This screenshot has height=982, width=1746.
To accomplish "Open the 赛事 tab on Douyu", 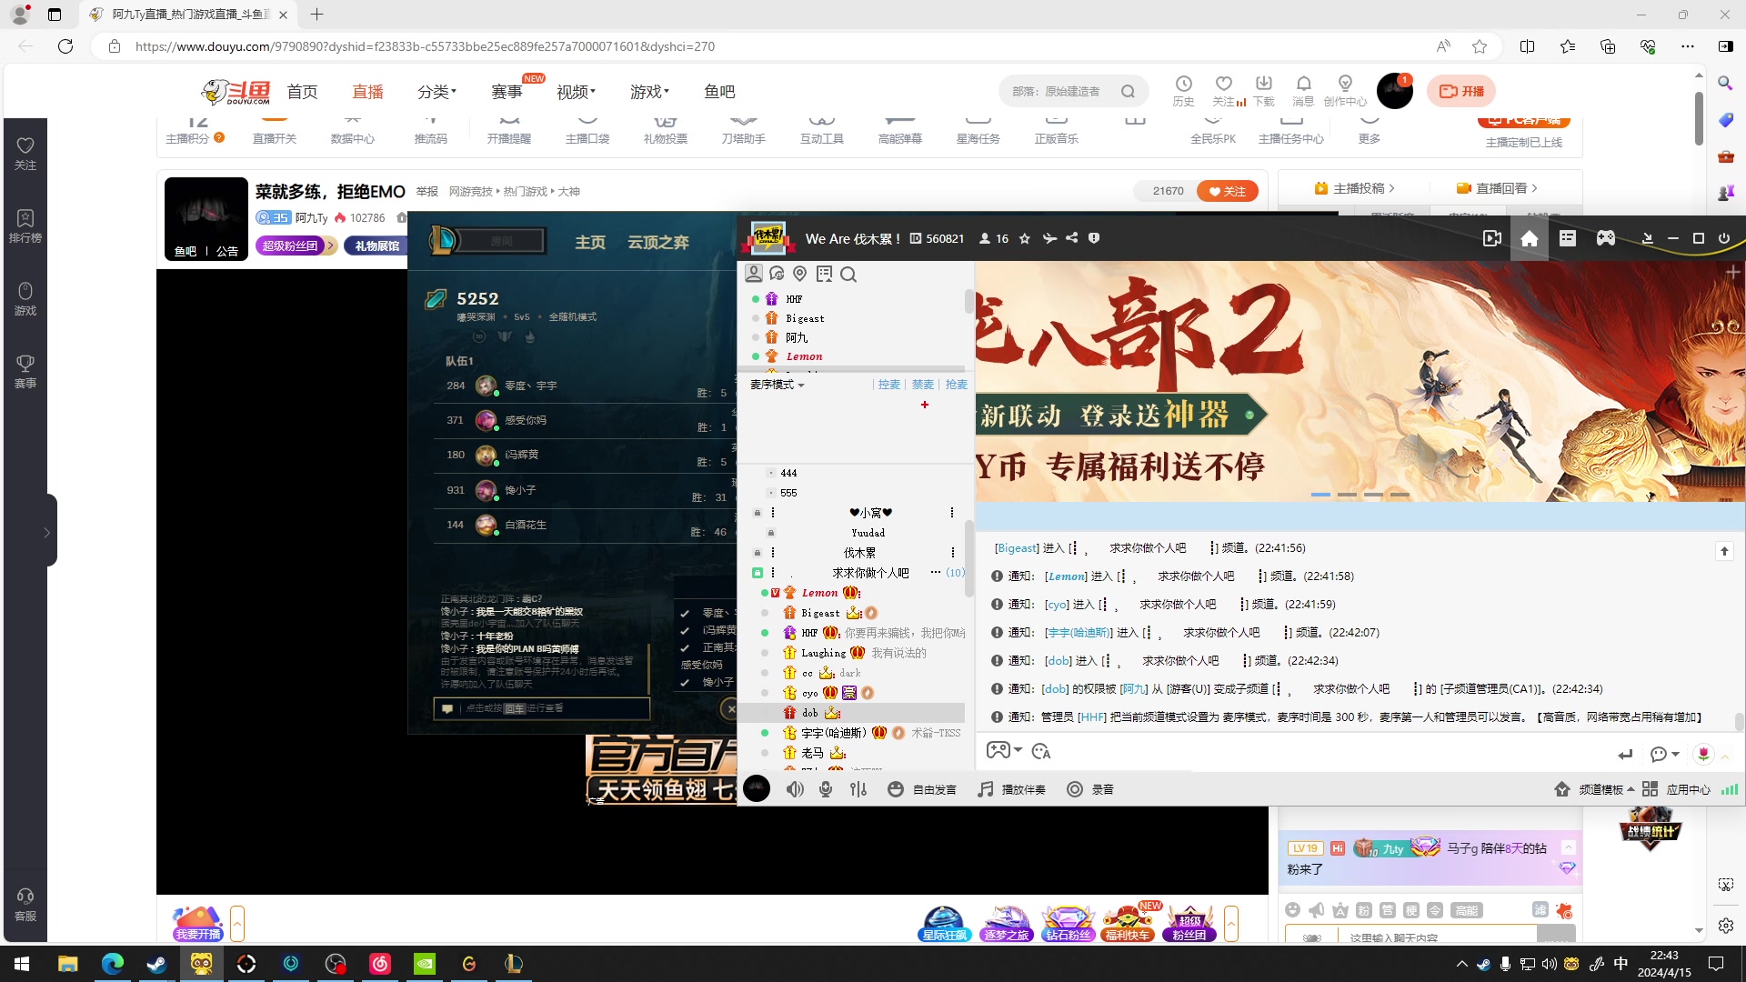I will click(x=507, y=92).
